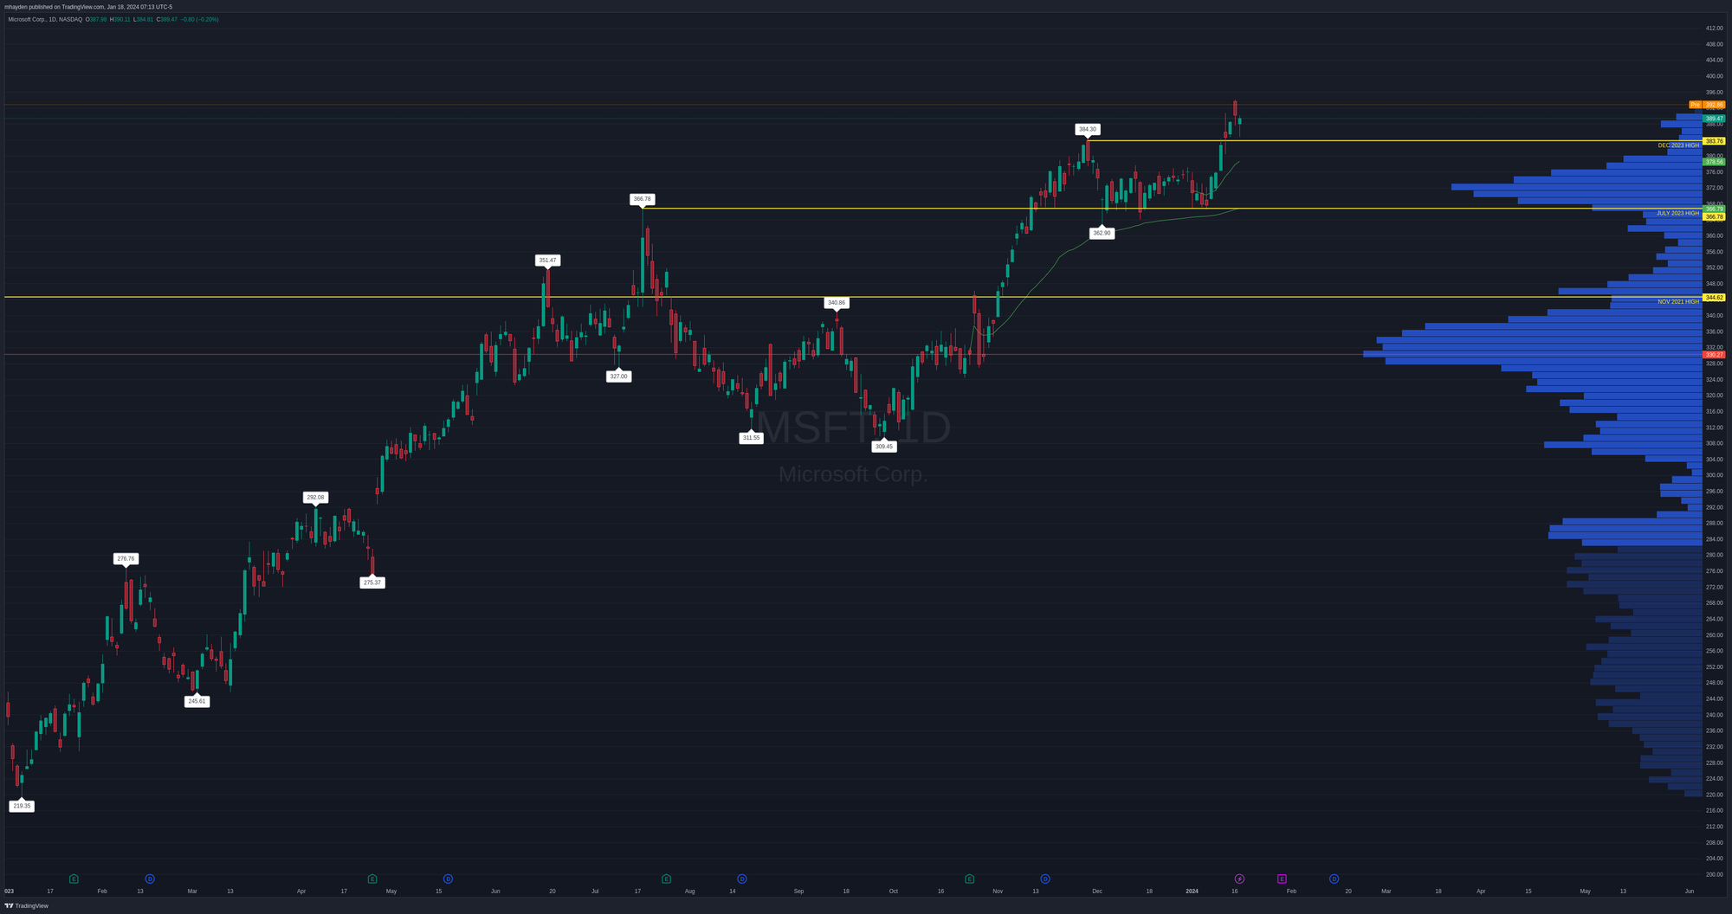The height and width of the screenshot is (914, 1732).
Task: Click the 351.47 pivot high label
Action: 547,260
